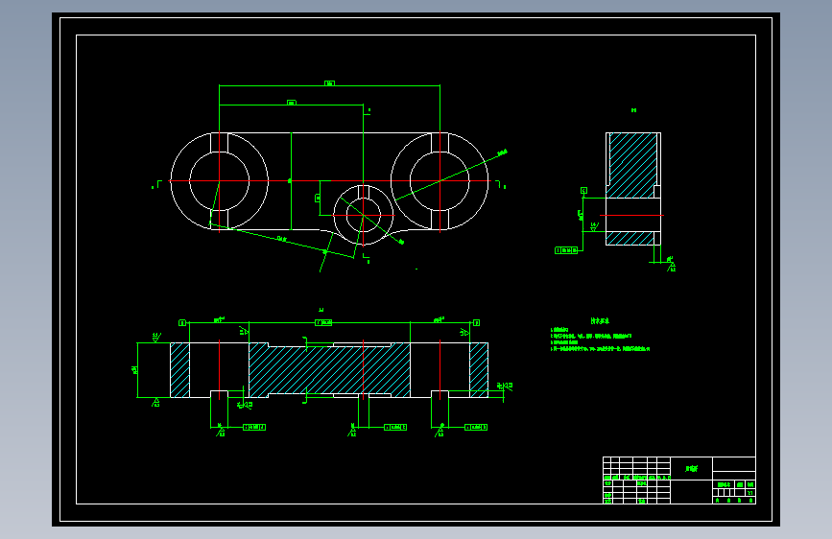Click the part name cell in title block
This screenshot has width=832, height=539.
pos(691,468)
